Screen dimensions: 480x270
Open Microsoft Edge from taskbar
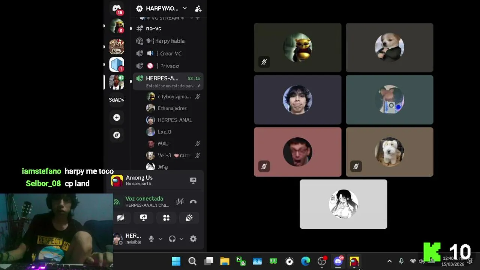coord(306,261)
